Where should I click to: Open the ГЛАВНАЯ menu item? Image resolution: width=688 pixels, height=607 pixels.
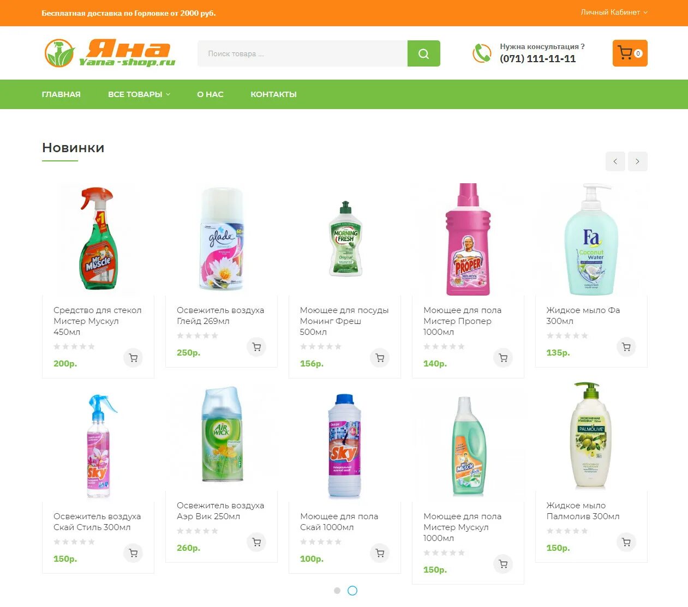coord(61,94)
